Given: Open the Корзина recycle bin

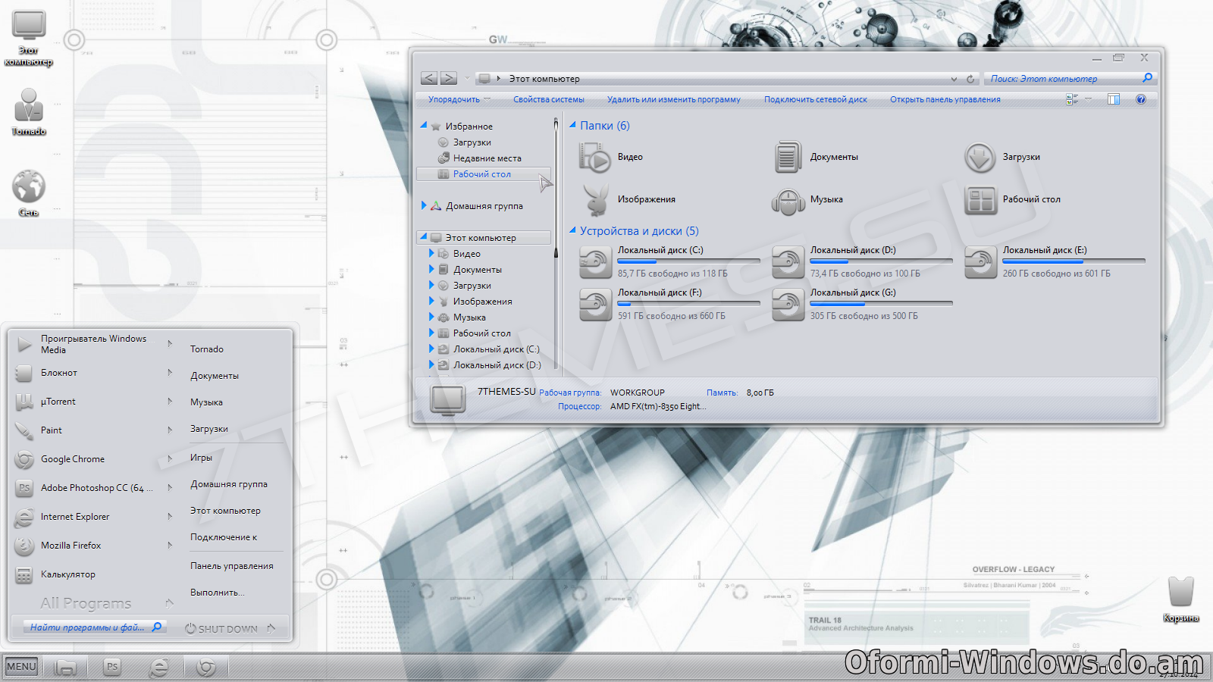Looking at the screenshot, I should click(x=1180, y=599).
